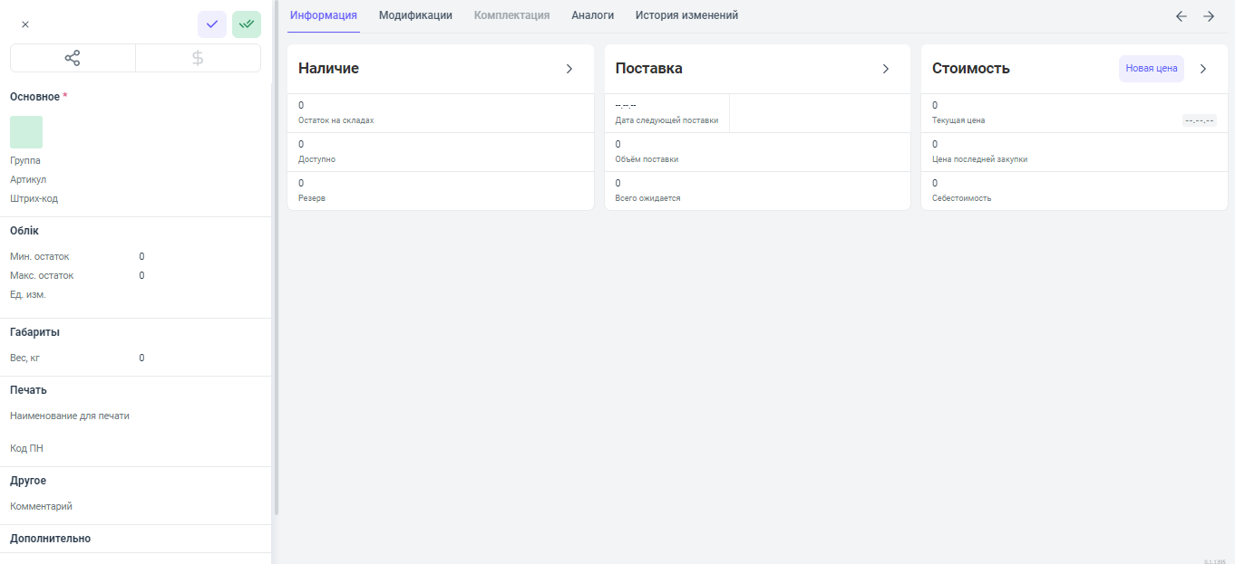Viewport: 1235px width, 564px height.
Task: Click the green product image placeholder
Action: coord(26,132)
